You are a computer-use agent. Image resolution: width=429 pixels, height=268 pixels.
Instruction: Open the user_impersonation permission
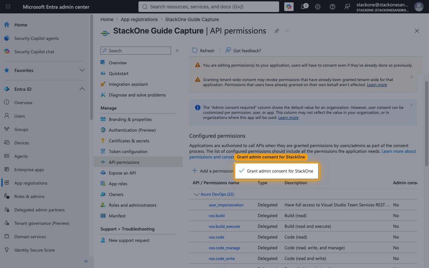coord(226,205)
